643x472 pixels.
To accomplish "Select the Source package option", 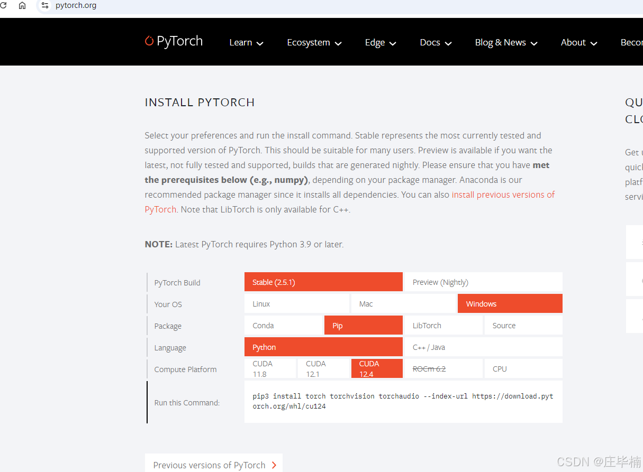I will (x=523, y=326).
